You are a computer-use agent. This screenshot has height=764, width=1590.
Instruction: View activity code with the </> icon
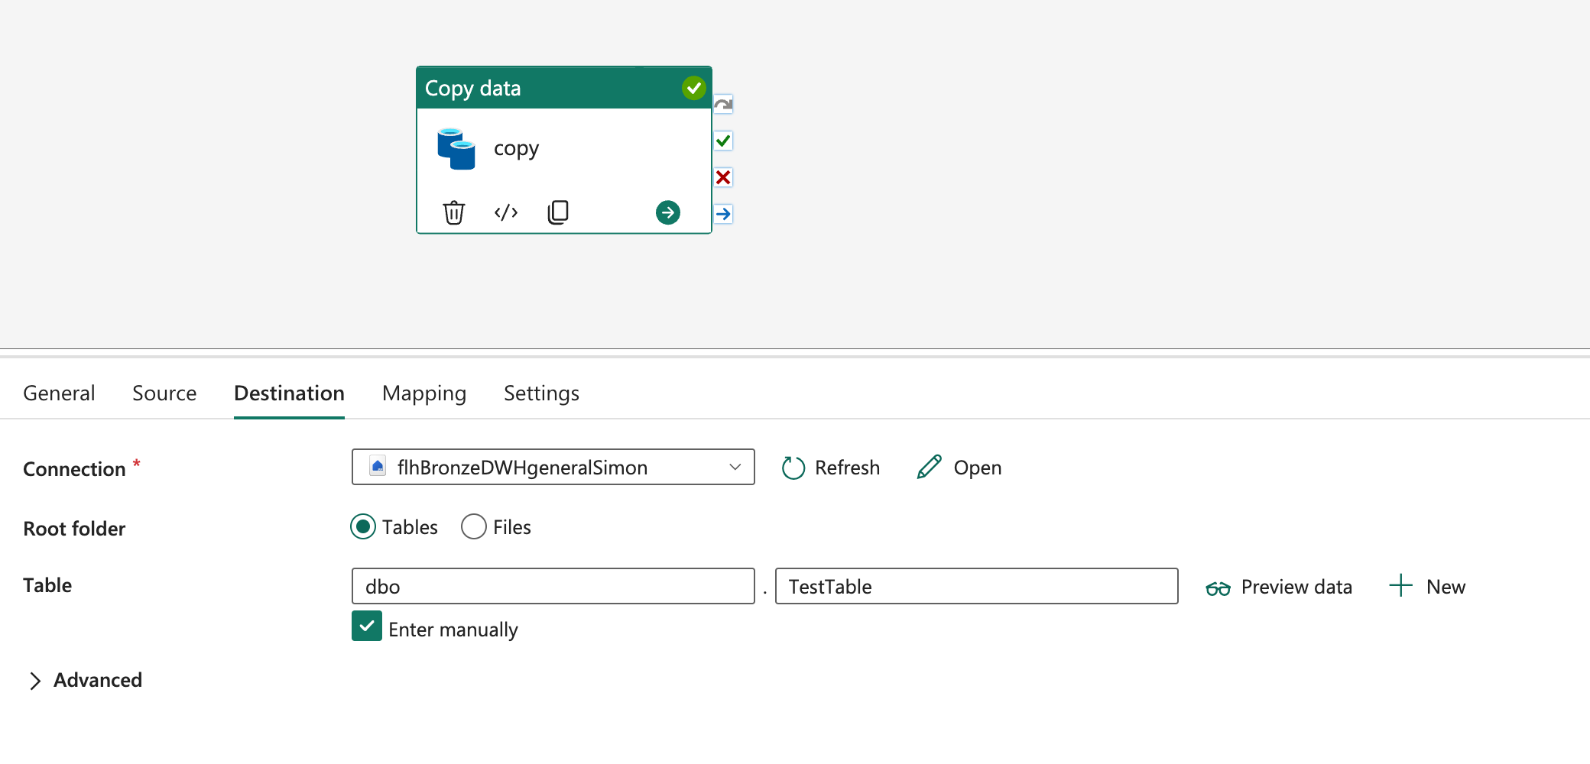tap(506, 212)
